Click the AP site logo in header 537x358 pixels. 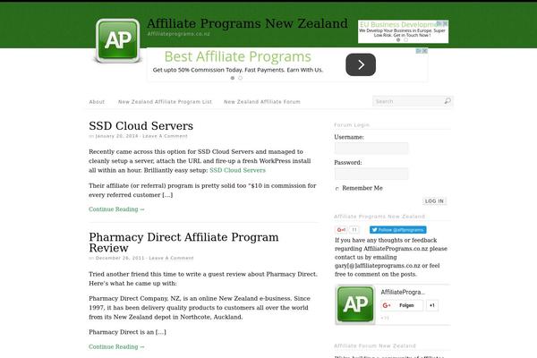(x=118, y=40)
